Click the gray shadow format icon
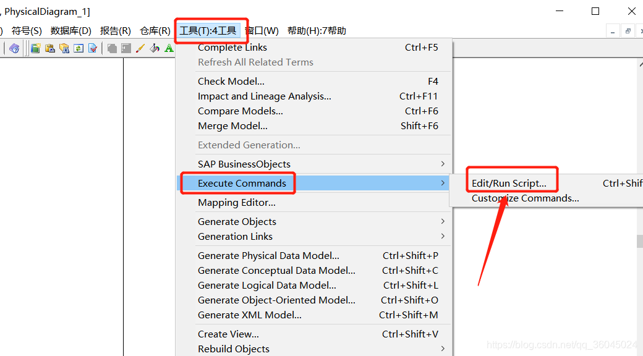643x356 pixels. tap(112, 48)
